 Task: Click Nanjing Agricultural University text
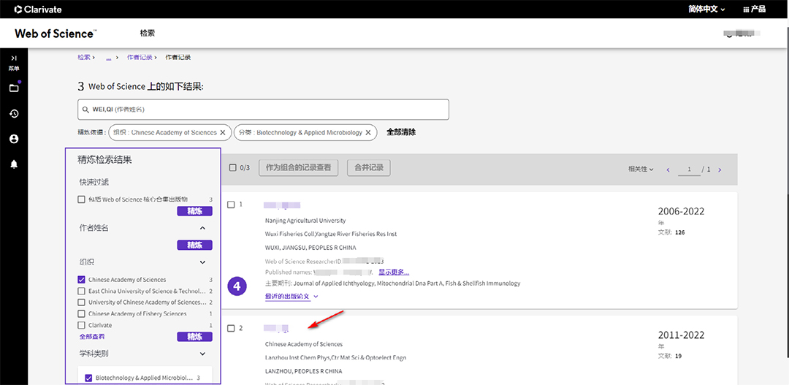tap(305, 221)
